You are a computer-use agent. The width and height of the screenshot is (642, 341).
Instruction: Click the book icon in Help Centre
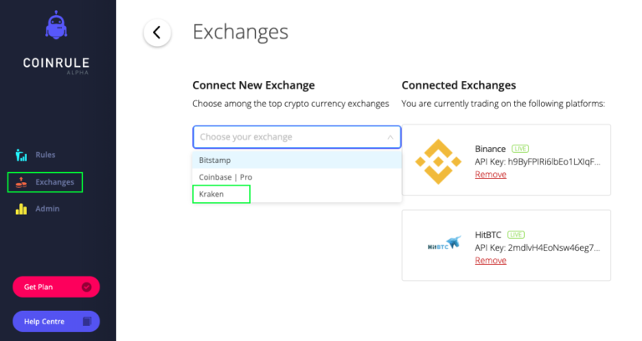point(87,321)
